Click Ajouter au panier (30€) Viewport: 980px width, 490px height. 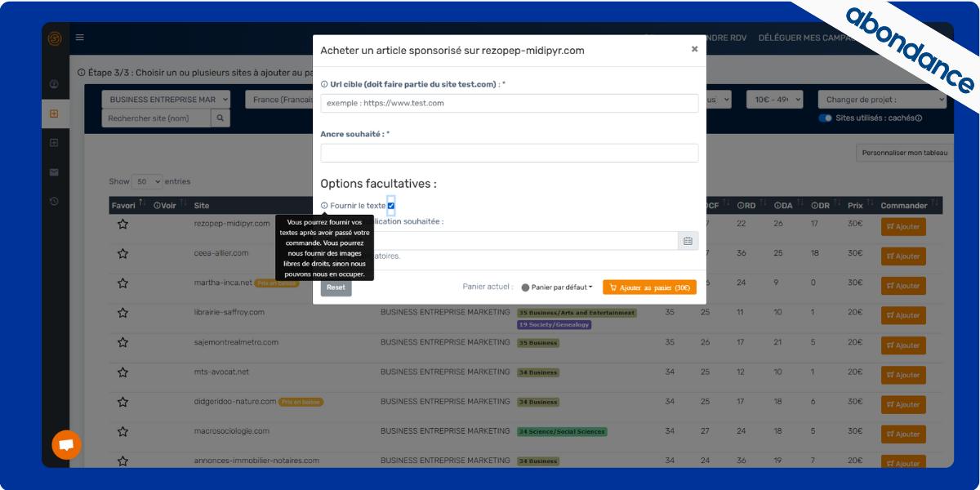pos(649,287)
